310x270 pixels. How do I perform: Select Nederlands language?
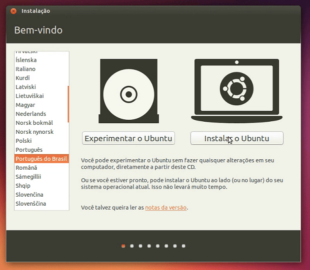[x=41, y=114]
